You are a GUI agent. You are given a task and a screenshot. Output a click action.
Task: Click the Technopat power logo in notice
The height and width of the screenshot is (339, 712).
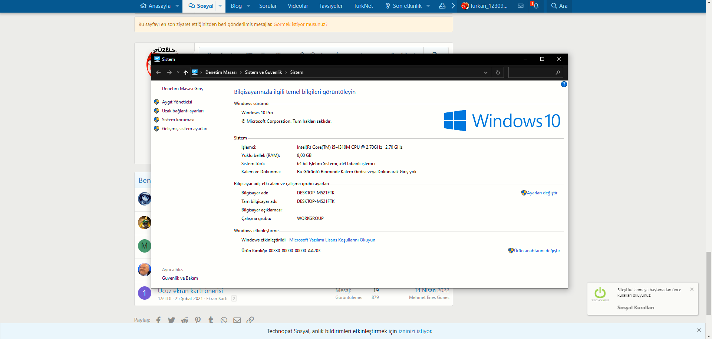coord(600,293)
